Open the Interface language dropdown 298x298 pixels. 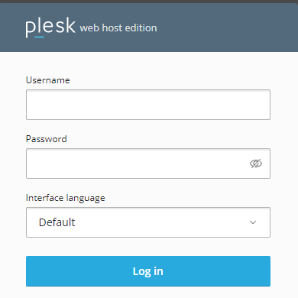(x=148, y=222)
